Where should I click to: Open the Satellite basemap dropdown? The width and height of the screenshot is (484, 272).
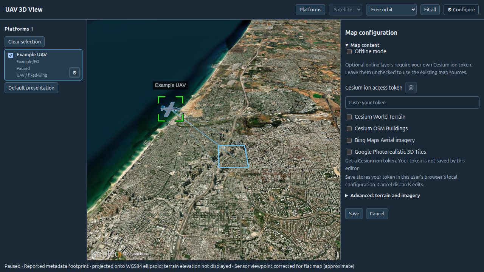tap(346, 10)
